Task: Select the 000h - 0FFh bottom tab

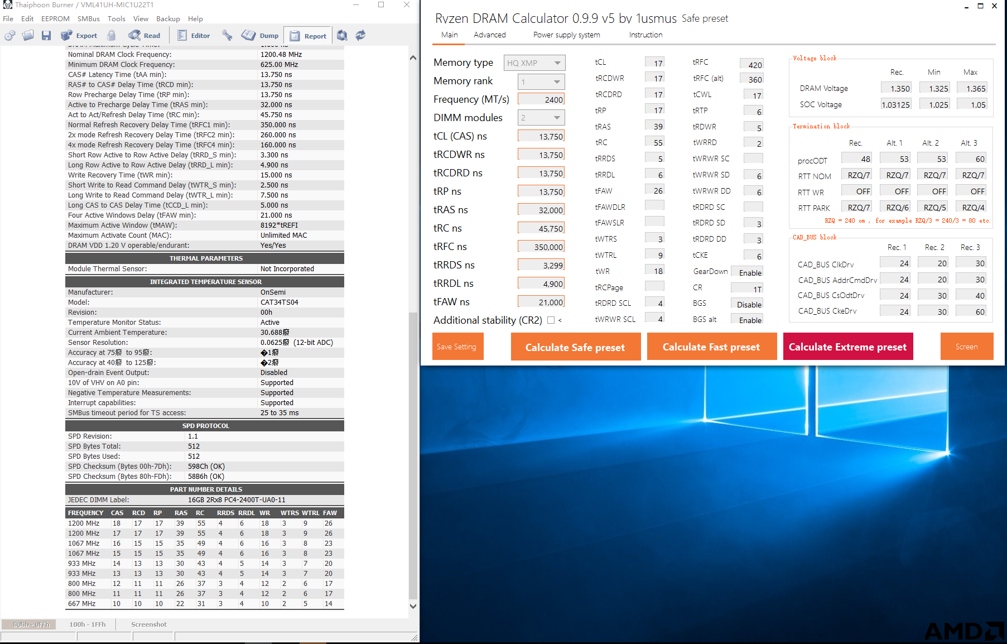Action: point(29,624)
